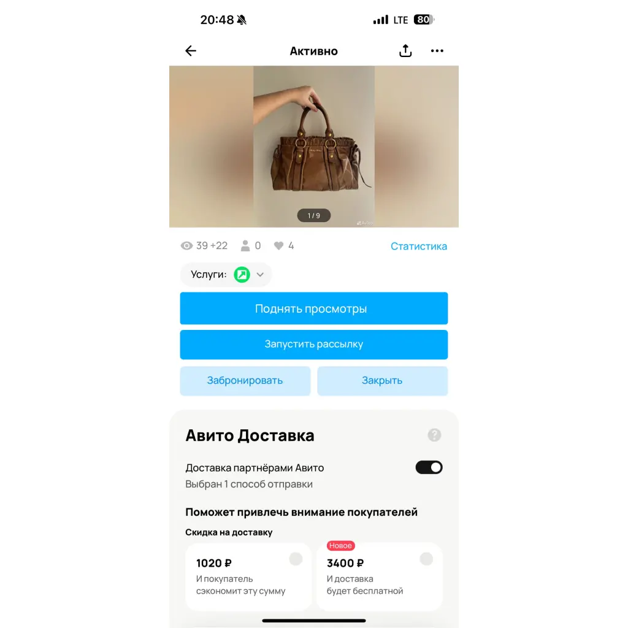The width and height of the screenshot is (628, 628).
Task: Tap the person contacts counter icon
Action: pos(245,246)
